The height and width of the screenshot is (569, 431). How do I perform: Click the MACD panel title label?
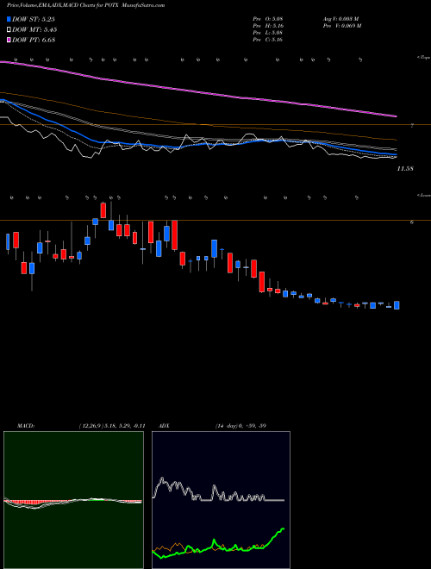tap(25, 426)
